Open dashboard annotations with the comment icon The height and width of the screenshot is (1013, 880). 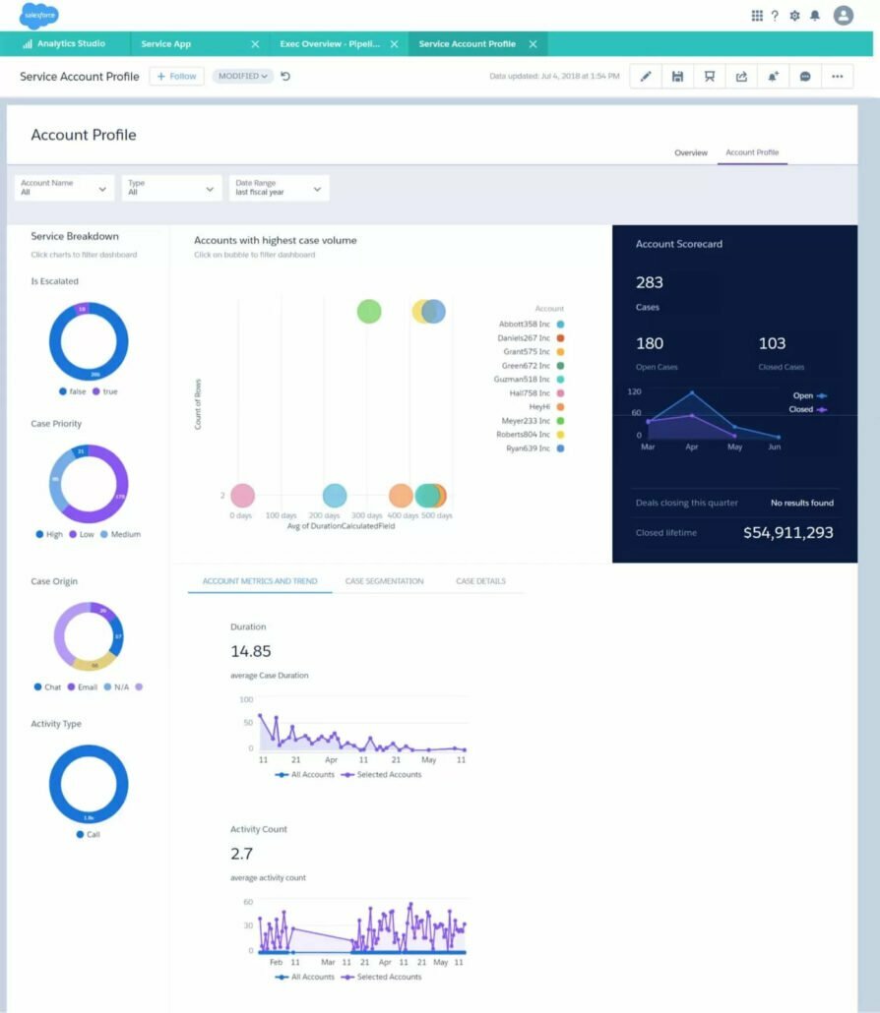click(805, 76)
